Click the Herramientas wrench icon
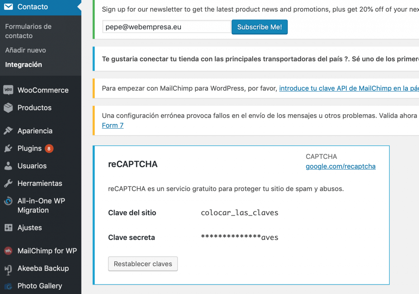 pos(8,183)
